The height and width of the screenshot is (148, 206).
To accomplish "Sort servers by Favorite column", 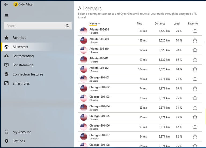I will tap(193, 24).
